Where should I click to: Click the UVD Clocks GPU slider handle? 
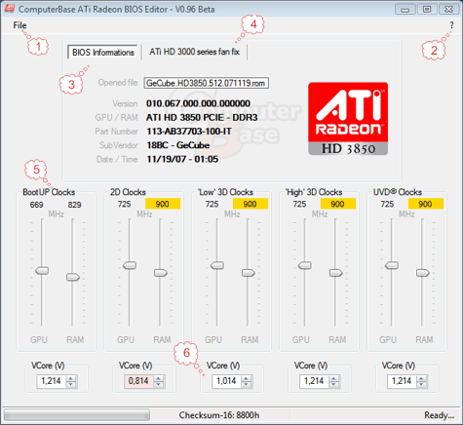(x=392, y=265)
